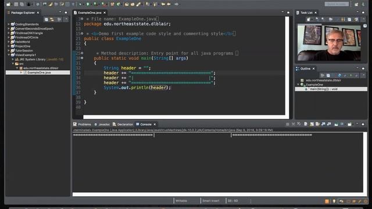This screenshot has width=372, height=209.
Task: Open the Package Explorer view menu
Action: tap(66, 19)
